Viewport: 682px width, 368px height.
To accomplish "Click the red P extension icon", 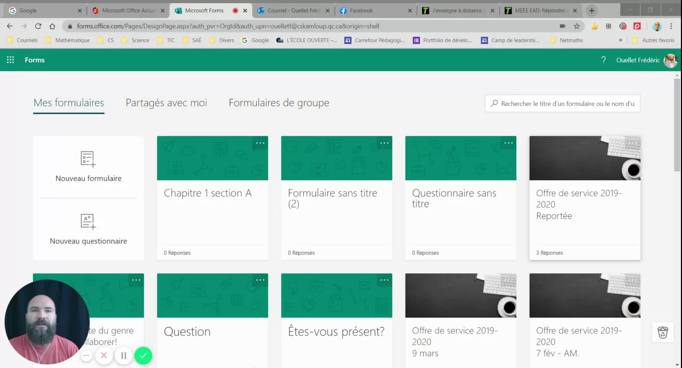I will tap(637, 26).
